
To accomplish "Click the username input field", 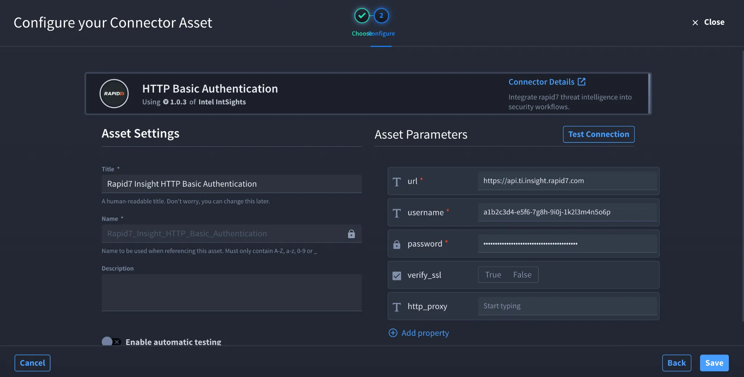I will click(x=567, y=212).
